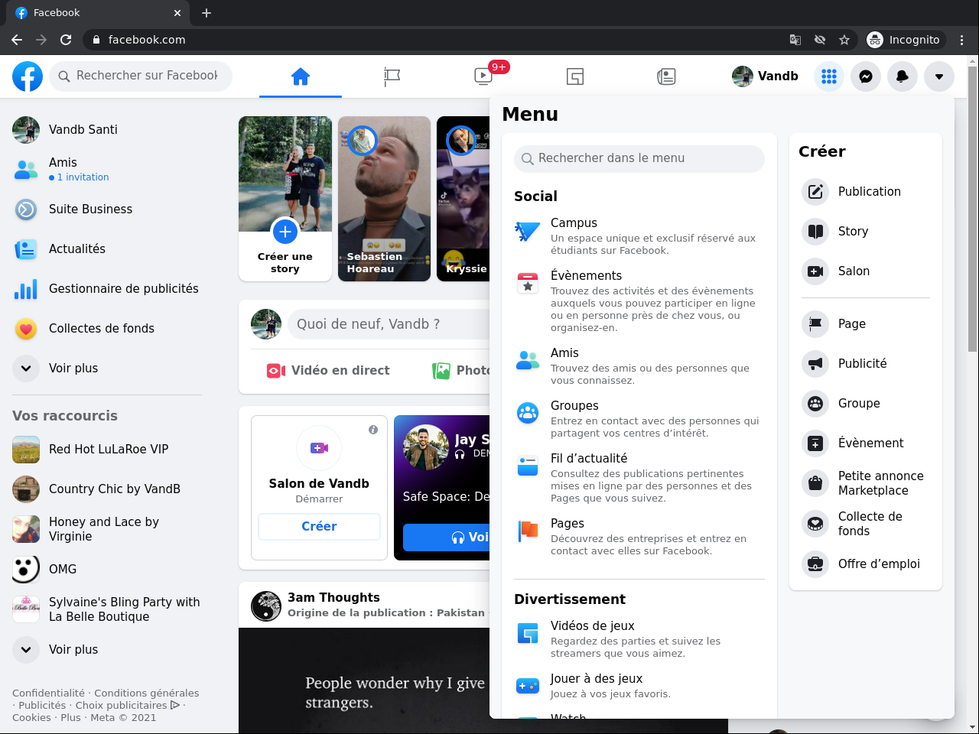Open Groupes in the Social menu
The image size is (979, 734).
[x=639, y=419]
